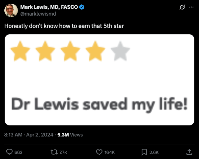The height and width of the screenshot is (159, 199).
Task: Bookmark this tweet
Action: (144, 152)
